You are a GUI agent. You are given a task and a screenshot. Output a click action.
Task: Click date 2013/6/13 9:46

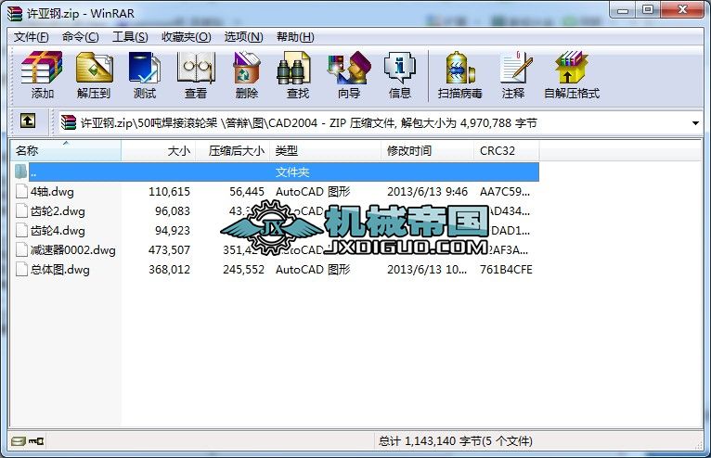click(x=427, y=192)
